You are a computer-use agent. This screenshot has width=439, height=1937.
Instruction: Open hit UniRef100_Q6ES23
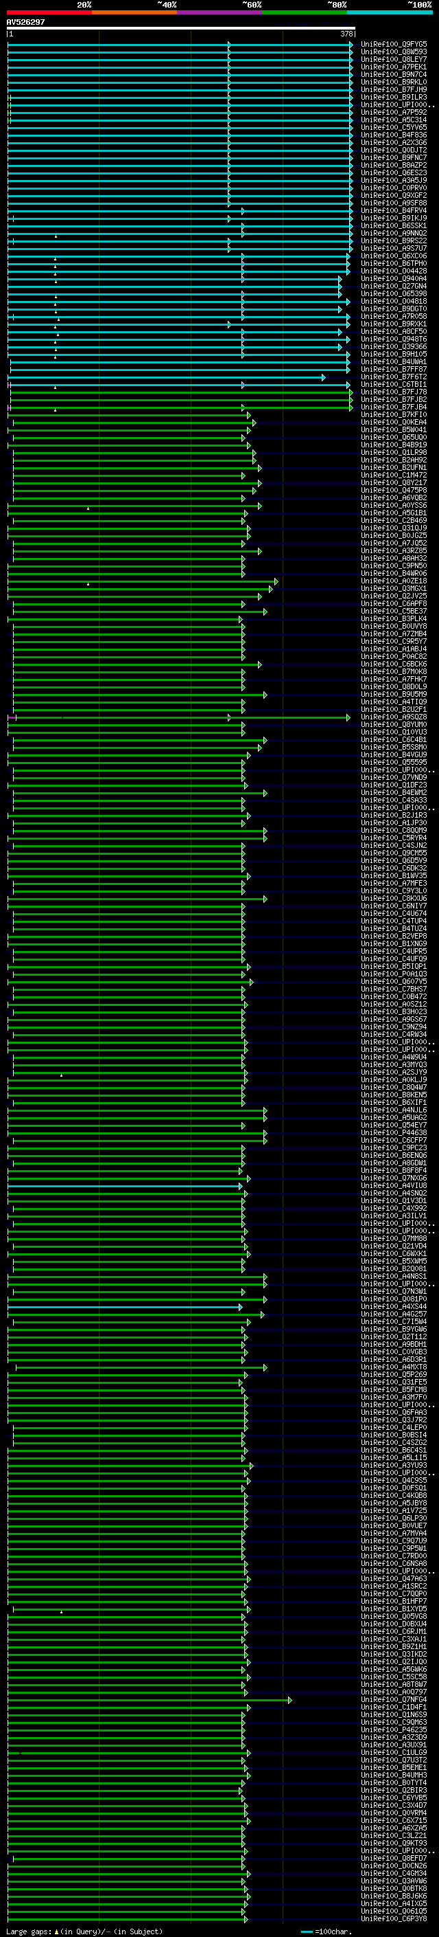[393, 172]
